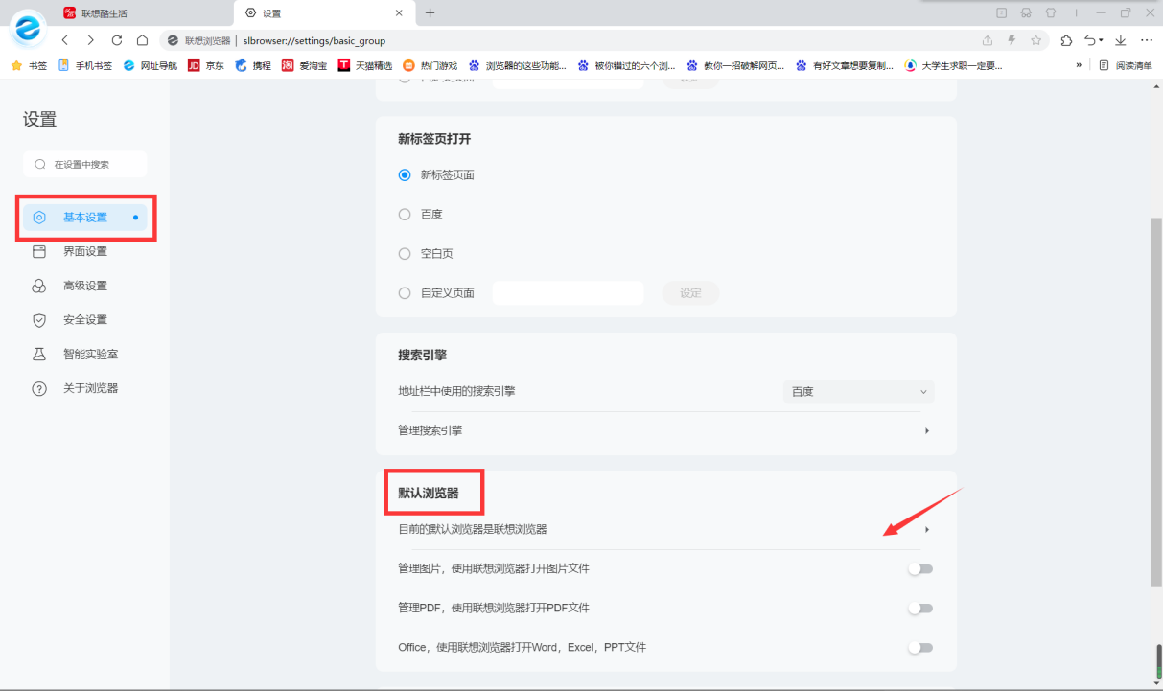Image resolution: width=1163 pixels, height=691 pixels.
Task: Open the 手机书签 bookmark
Action: 85,66
